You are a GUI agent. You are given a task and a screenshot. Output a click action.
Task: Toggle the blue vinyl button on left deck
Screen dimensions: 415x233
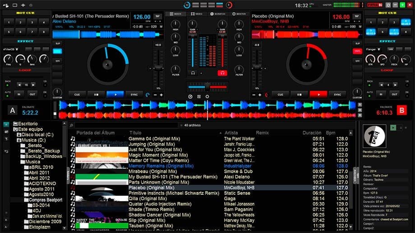[57, 51]
